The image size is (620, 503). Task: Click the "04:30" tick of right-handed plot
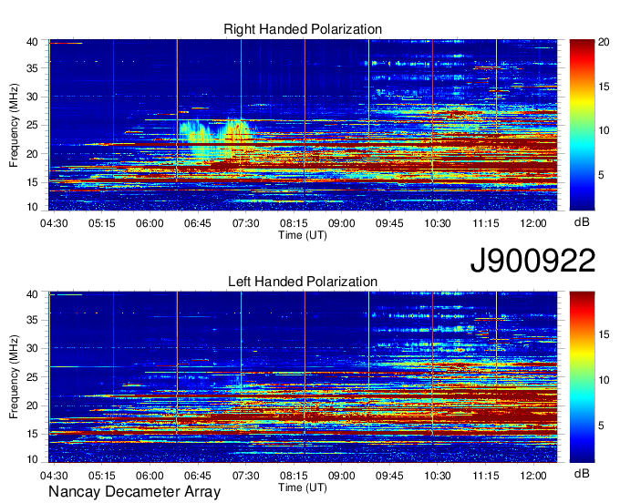(54, 223)
